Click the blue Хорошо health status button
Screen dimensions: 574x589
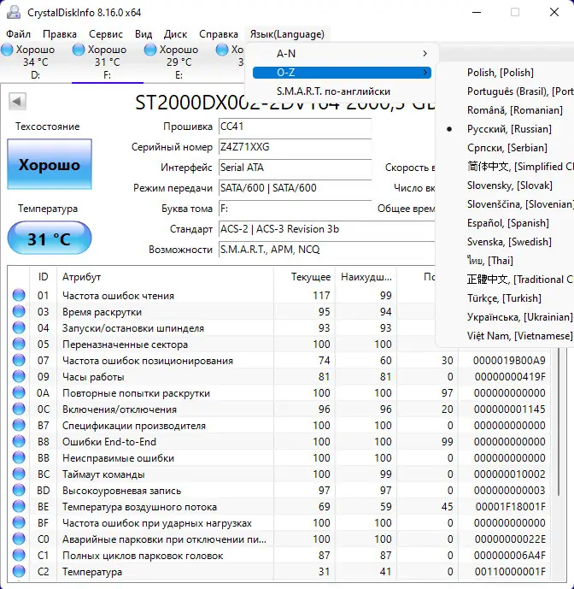[x=50, y=164]
